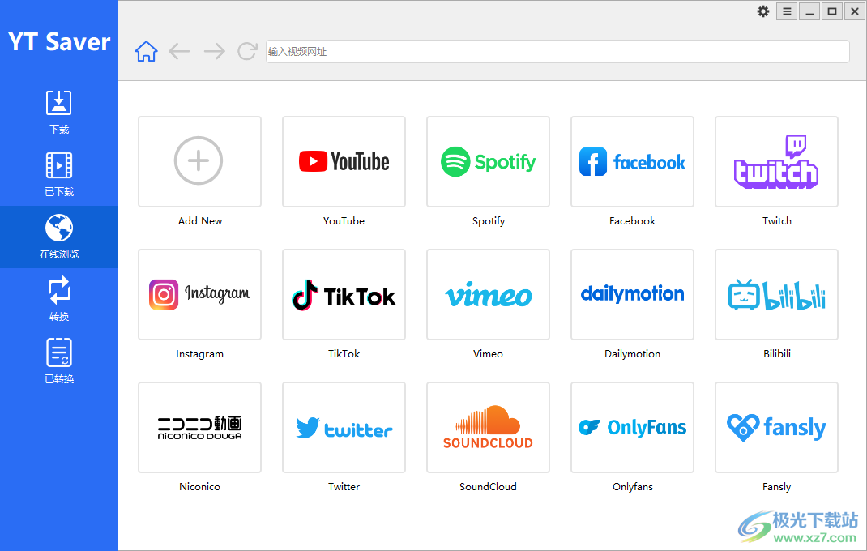Open the 已下载 downloaded videos section
Image resolution: width=867 pixels, height=551 pixels.
(58, 175)
